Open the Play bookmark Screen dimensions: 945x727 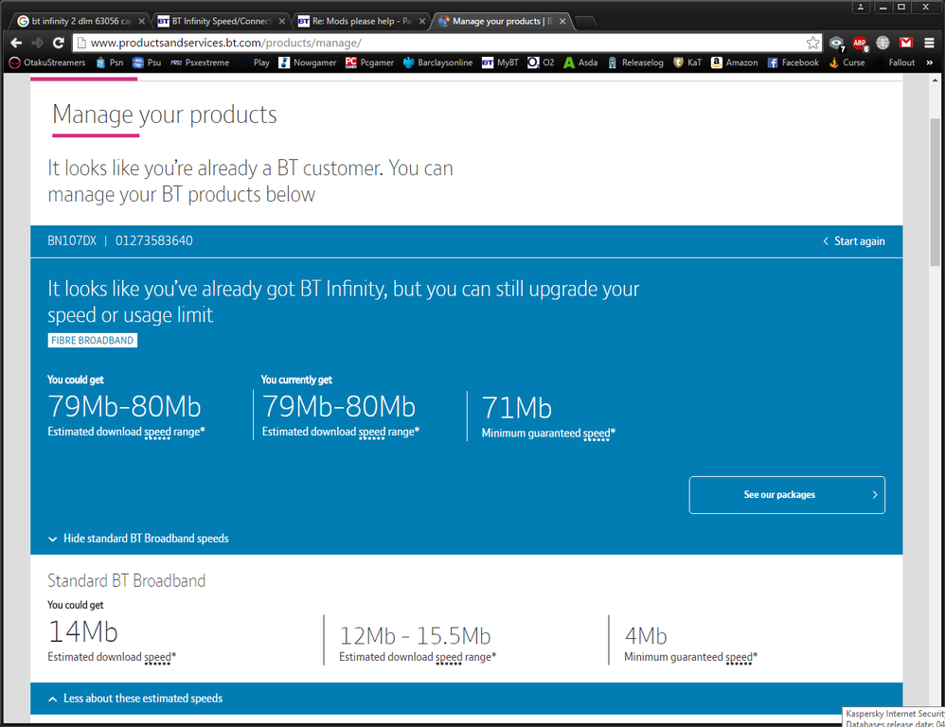(255, 62)
